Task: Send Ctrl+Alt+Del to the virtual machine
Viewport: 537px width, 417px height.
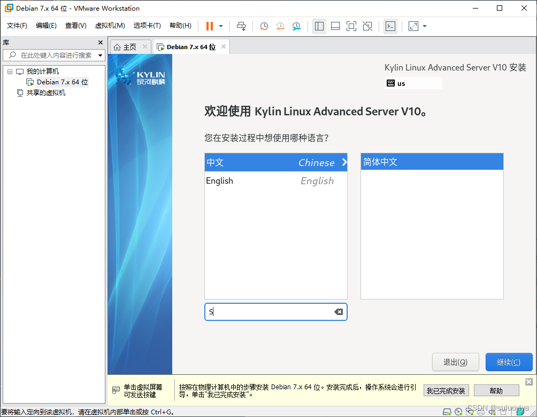Action: tap(241, 26)
